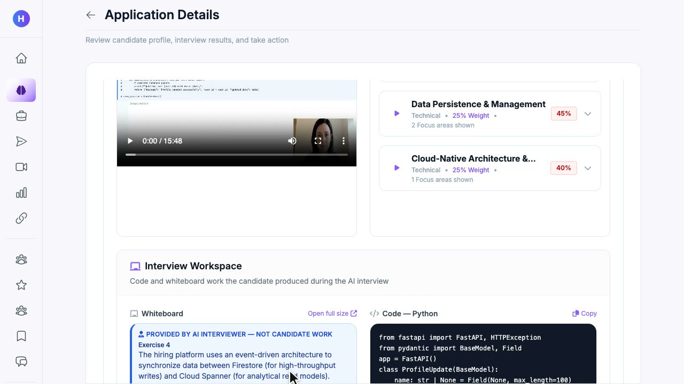Open the paper plane send icon
This screenshot has height=384, width=684.
point(21,141)
